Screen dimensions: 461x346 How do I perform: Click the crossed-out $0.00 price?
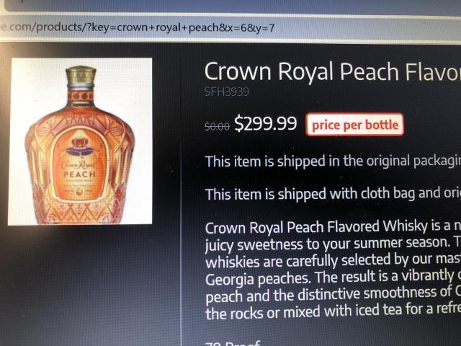(217, 126)
